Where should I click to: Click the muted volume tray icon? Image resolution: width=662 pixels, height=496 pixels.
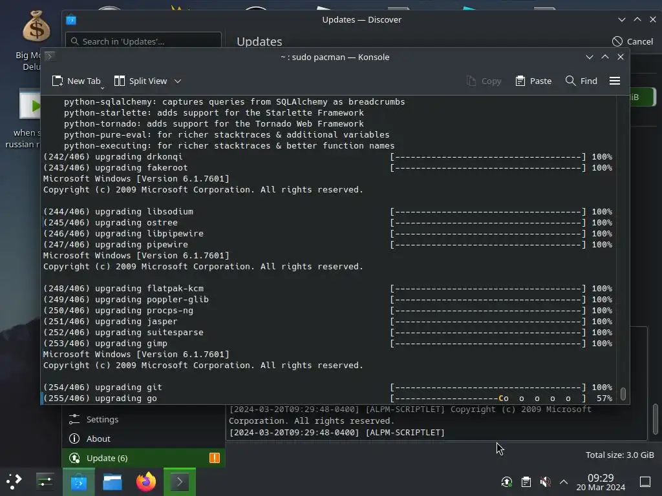click(x=545, y=482)
